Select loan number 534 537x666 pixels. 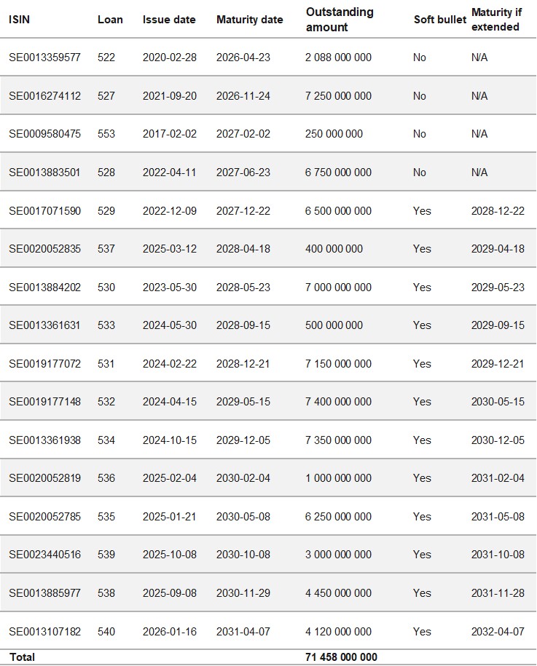tap(106, 440)
